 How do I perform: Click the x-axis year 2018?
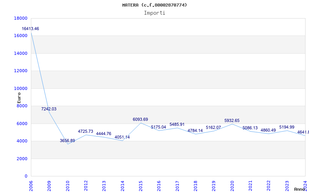[x=195, y=186]
